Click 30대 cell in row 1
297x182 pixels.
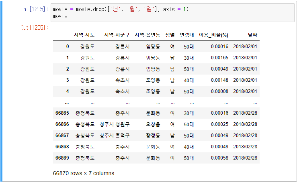point(189,58)
